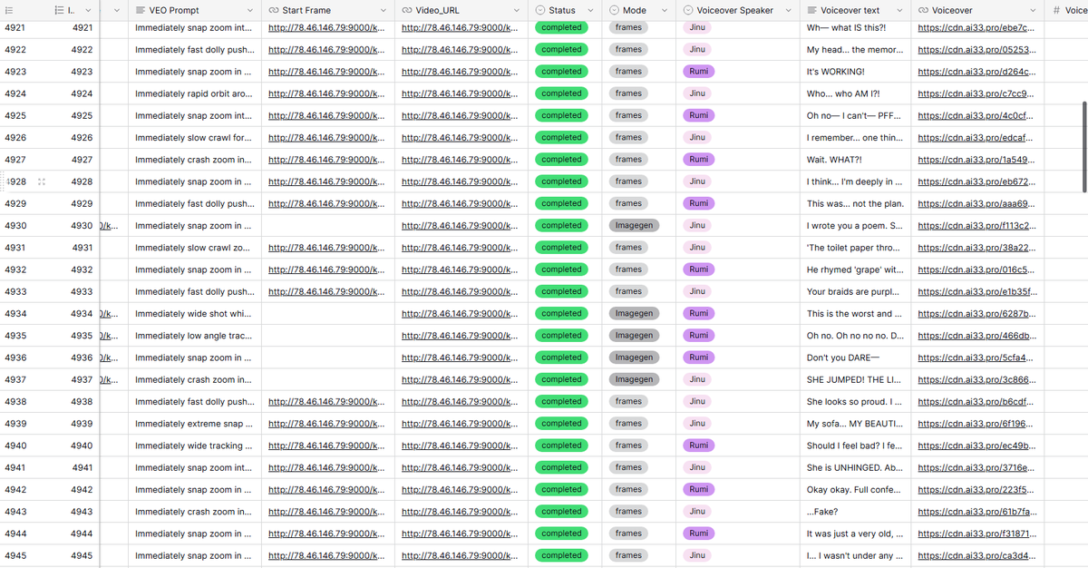Image resolution: width=1088 pixels, height=568 pixels.
Task: Open the Video_URL column dropdown
Action: pyautogui.click(x=517, y=10)
